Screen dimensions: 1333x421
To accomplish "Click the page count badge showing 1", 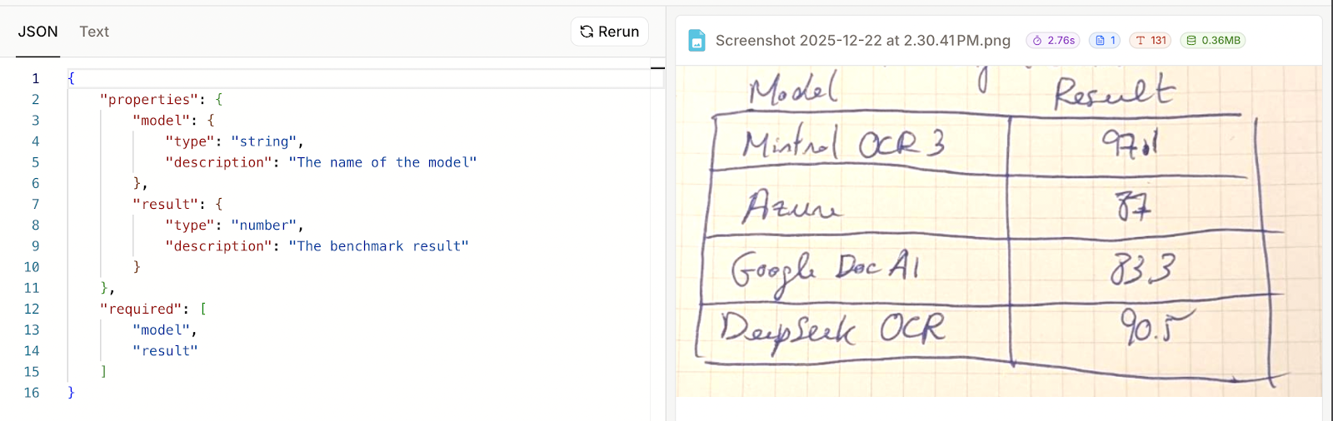I will (x=1105, y=40).
